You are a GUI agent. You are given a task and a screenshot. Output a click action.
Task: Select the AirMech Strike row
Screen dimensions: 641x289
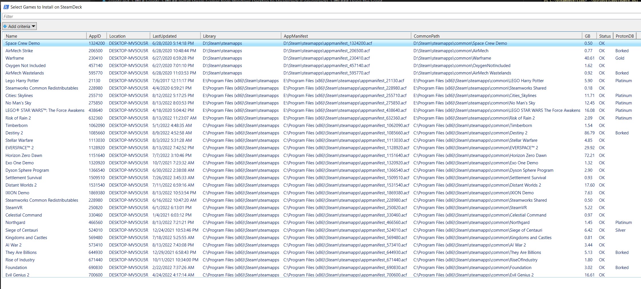pos(321,51)
